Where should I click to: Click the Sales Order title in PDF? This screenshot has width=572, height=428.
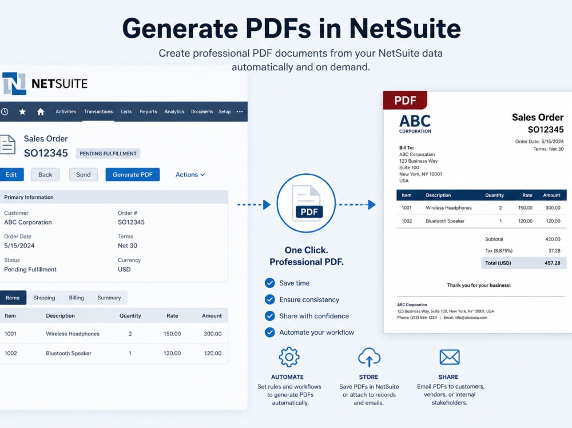coord(538,117)
